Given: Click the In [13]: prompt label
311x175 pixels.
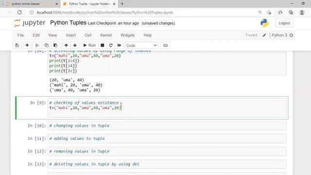Looking at the screenshot, I should coord(37,164).
